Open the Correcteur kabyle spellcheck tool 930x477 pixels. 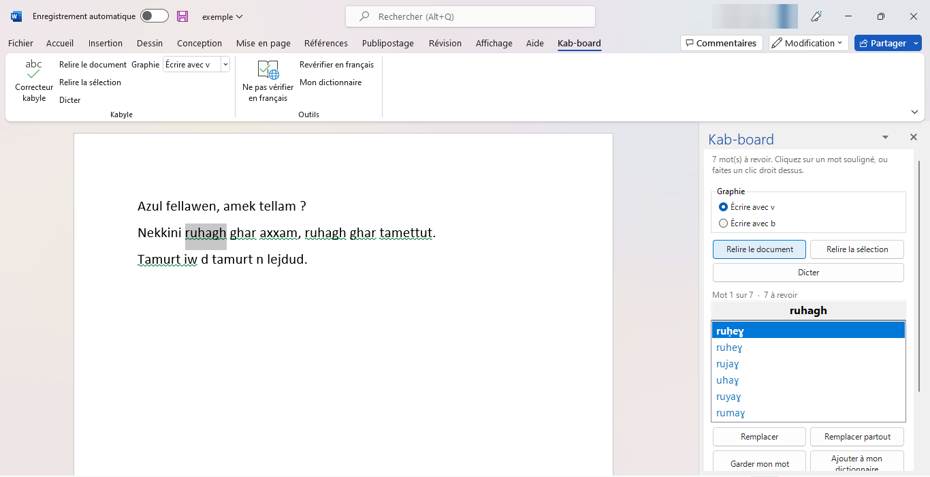click(x=34, y=81)
